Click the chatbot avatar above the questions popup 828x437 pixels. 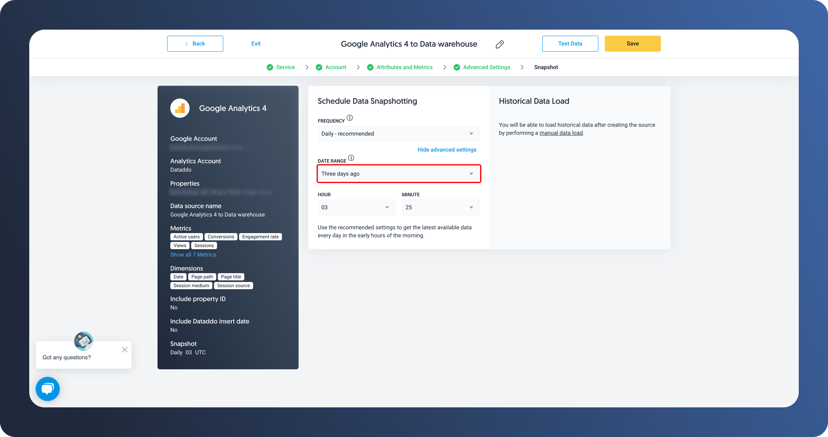[x=83, y=341]
